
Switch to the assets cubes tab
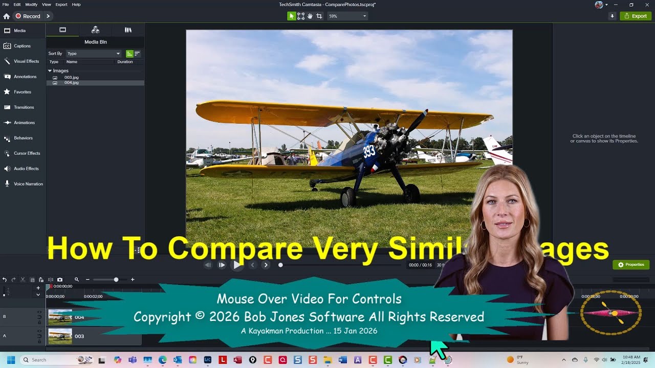tap(95, 30)
